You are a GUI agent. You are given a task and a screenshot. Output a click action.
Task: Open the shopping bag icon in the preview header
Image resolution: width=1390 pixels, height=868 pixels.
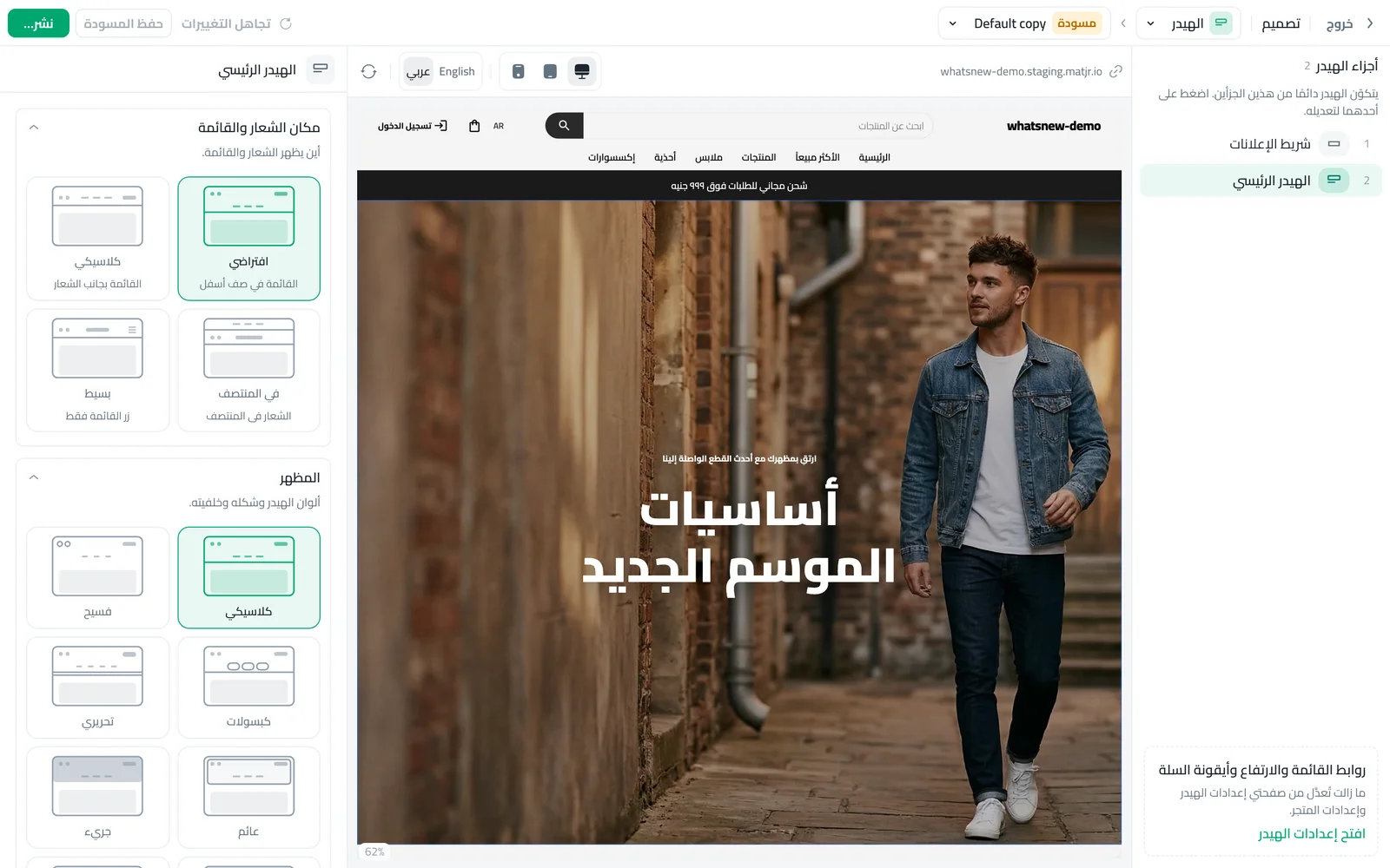point(474,126)
